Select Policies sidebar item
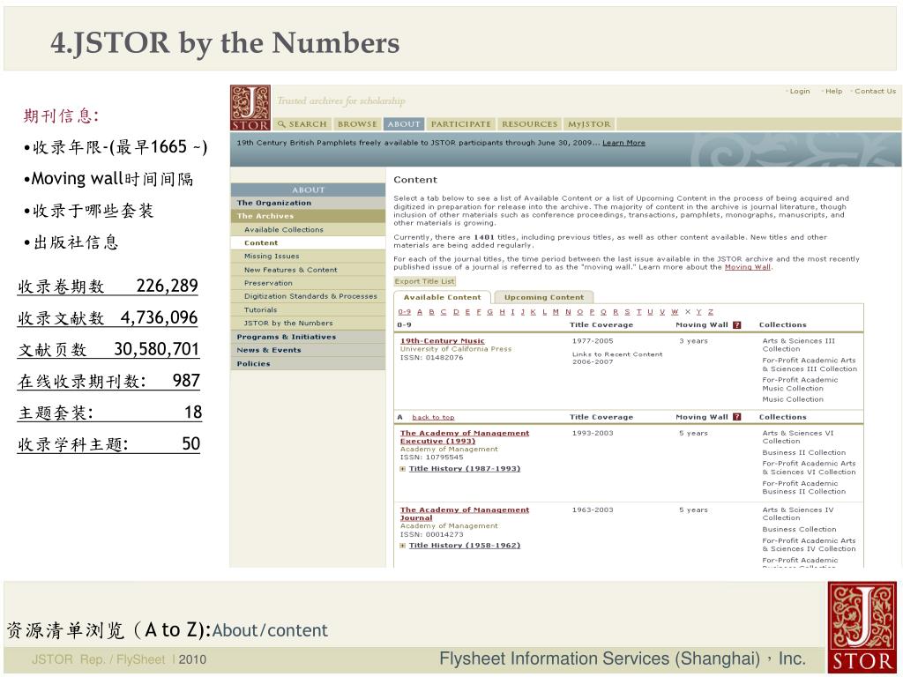 click(308, 364)
